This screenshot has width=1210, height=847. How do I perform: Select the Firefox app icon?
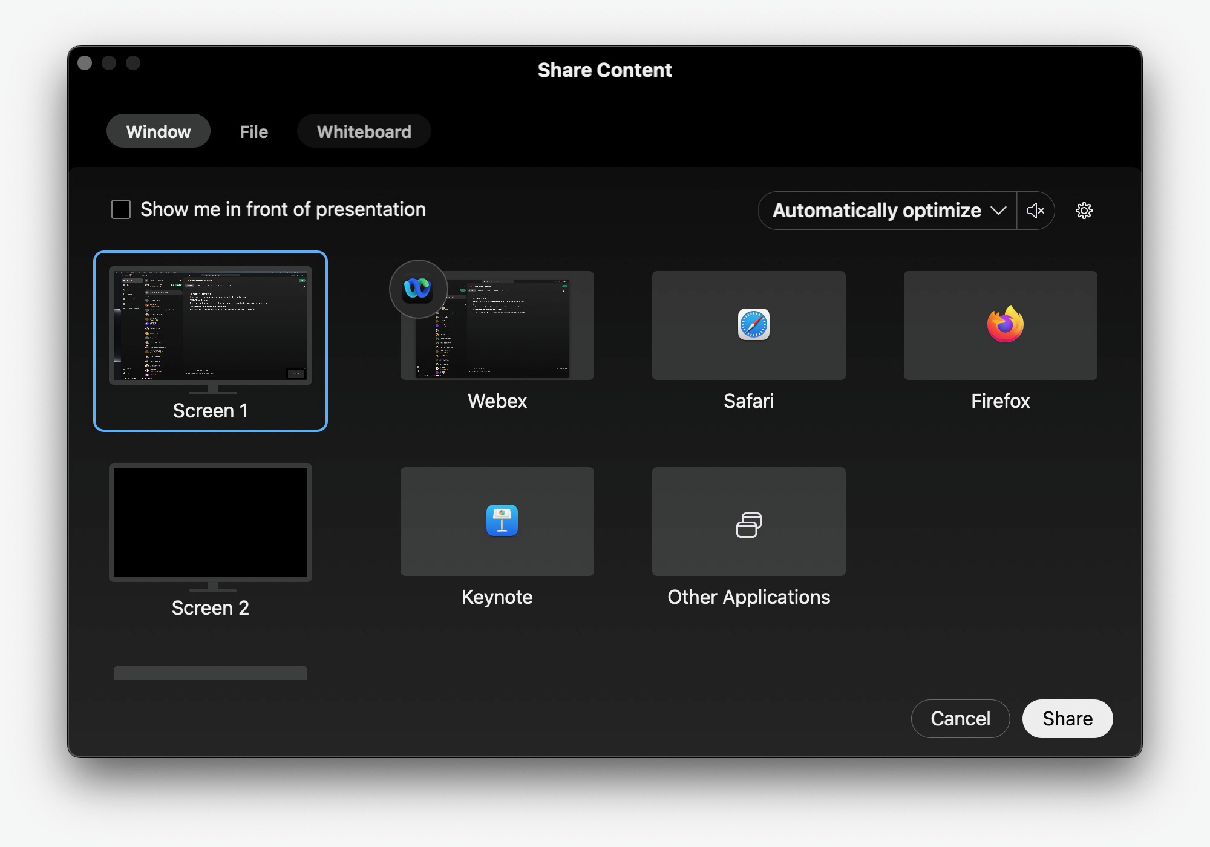pos(1005,325)
